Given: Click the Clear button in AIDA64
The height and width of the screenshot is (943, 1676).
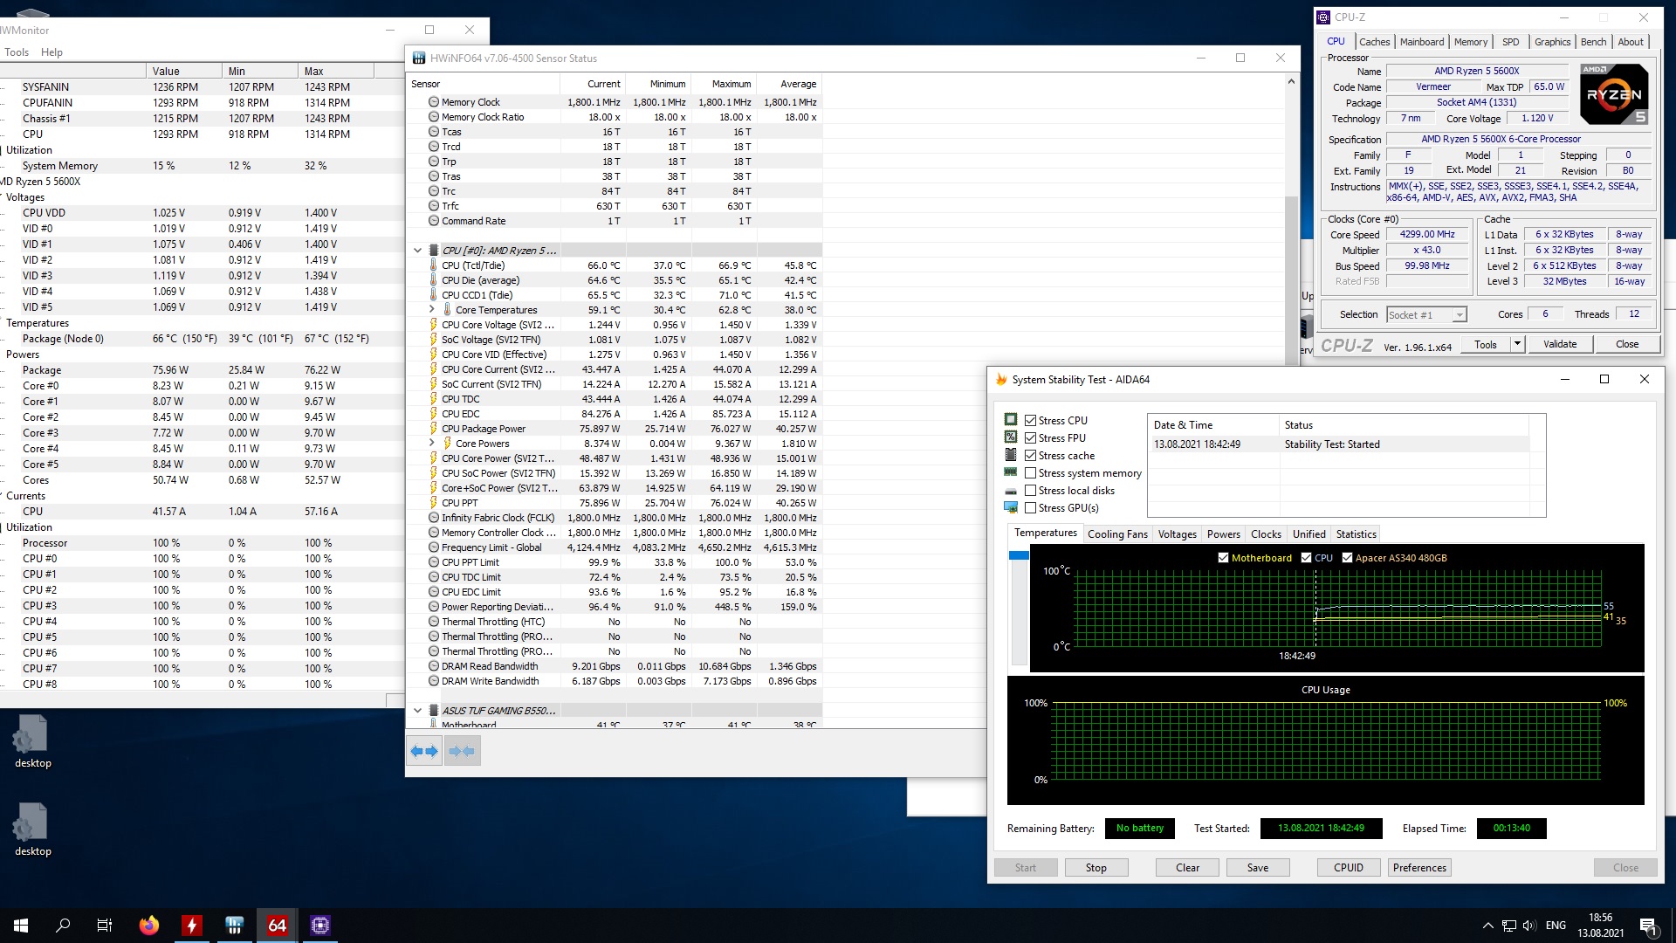Looking at the screenshot, I should tap(1187, 868).
